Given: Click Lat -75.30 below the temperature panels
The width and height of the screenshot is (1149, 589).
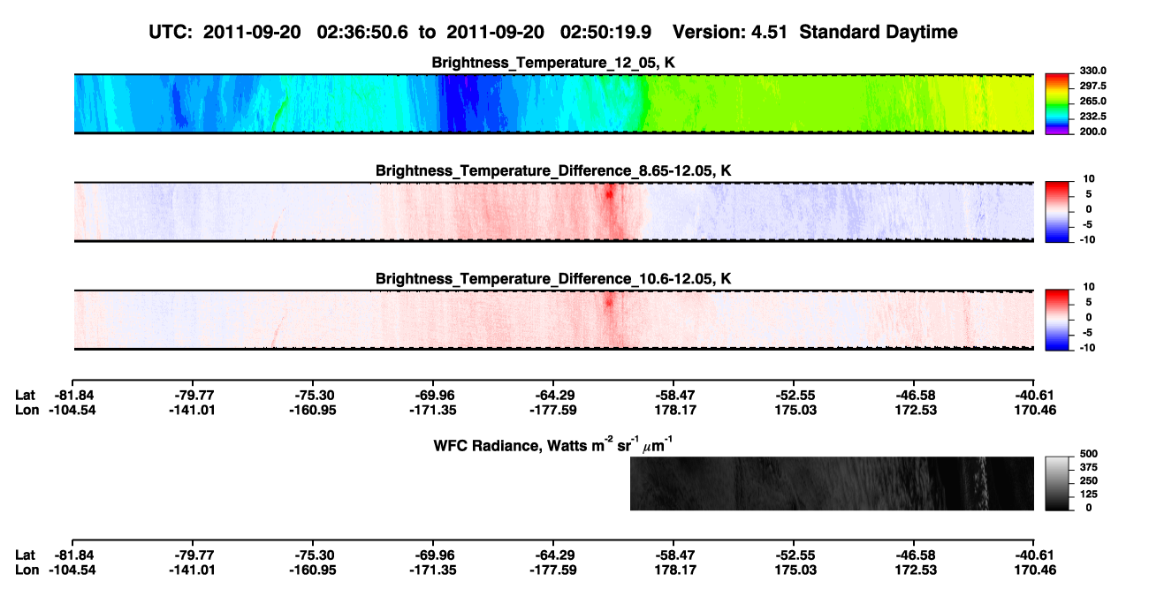Looking at the screenshot, I should tap(313, 396).
